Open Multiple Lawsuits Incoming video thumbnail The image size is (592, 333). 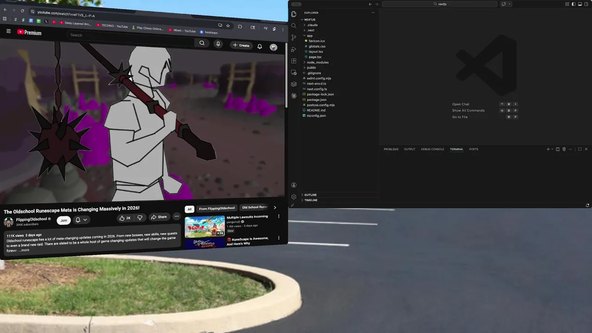[204, 227]
